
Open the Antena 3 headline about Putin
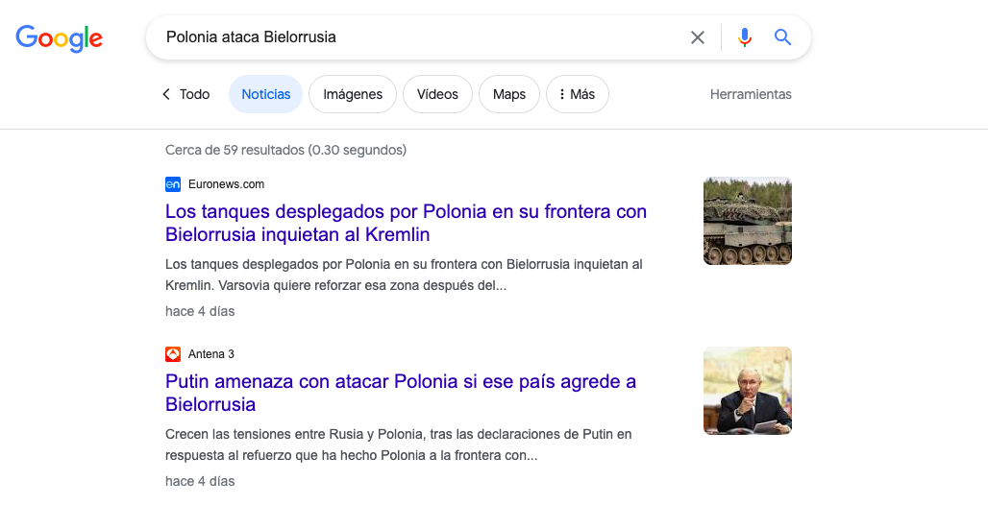[x=401, y=393]
